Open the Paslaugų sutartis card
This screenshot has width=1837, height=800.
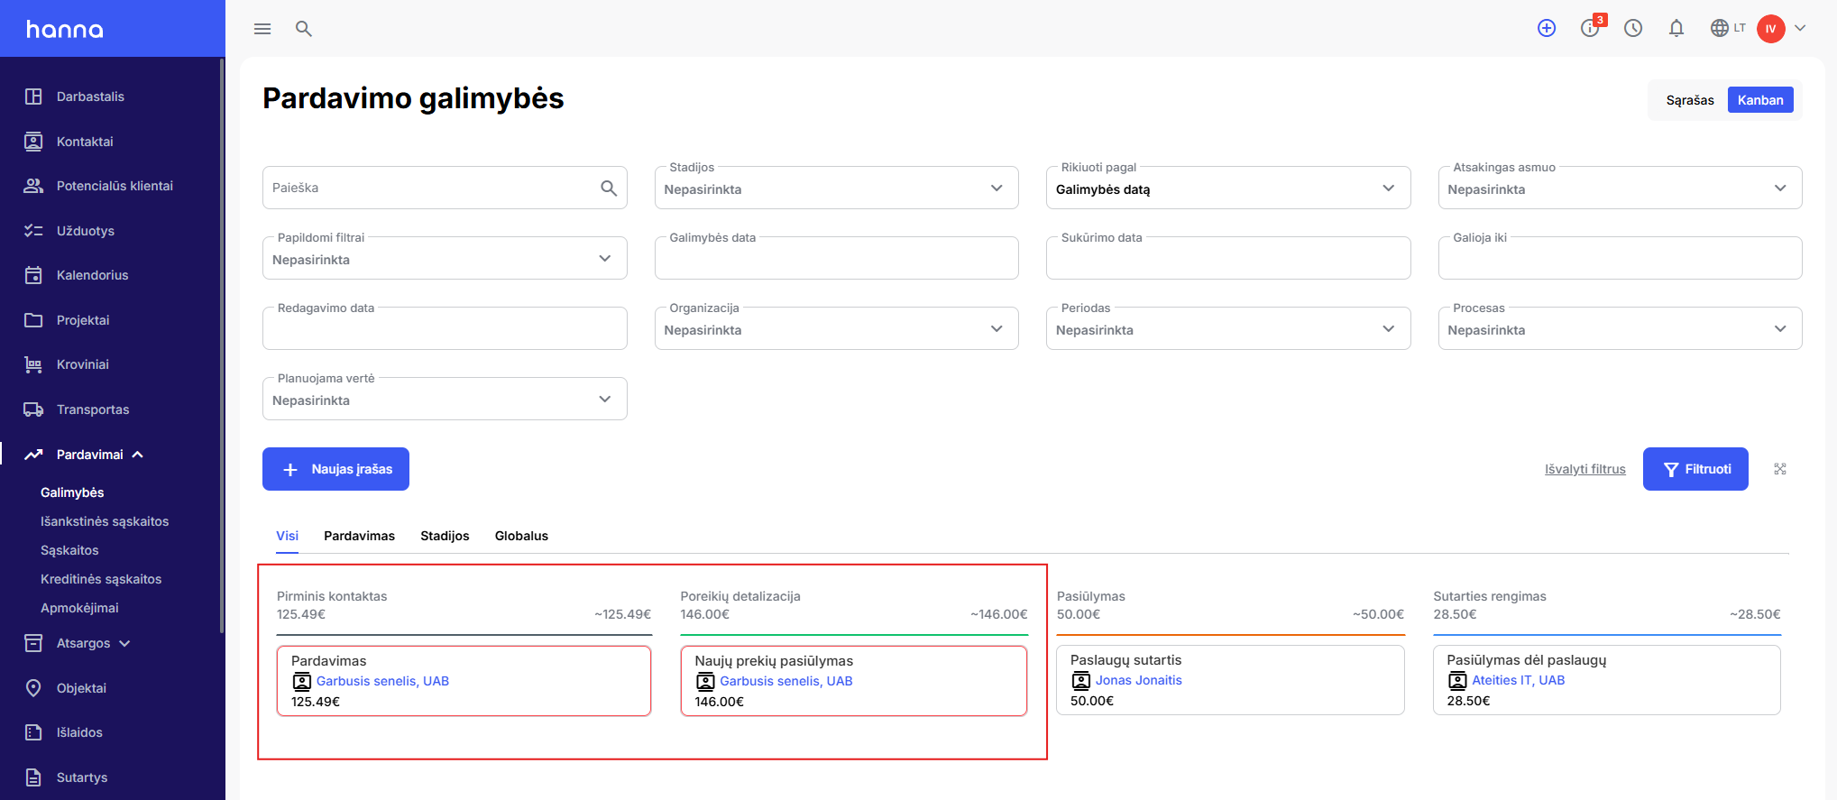pyautogui.click(x=1230, y=680)
